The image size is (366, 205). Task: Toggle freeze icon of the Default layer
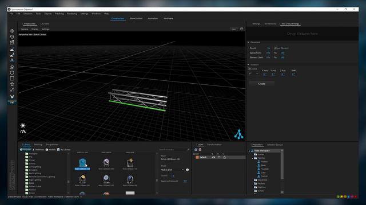point(219,157)
